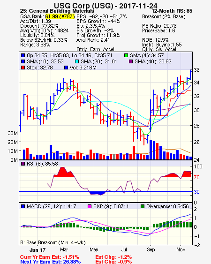
Task: Click the green Divergence legend swatch
Action: click(143, 206)
